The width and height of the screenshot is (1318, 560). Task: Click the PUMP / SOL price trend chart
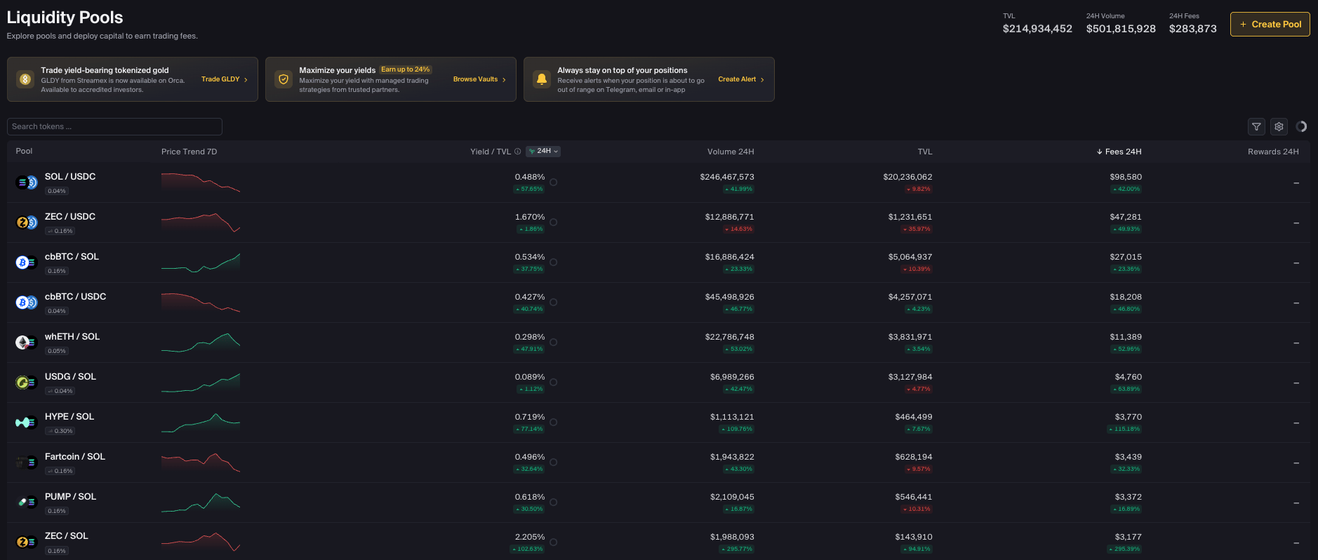[x=201, y=502]
